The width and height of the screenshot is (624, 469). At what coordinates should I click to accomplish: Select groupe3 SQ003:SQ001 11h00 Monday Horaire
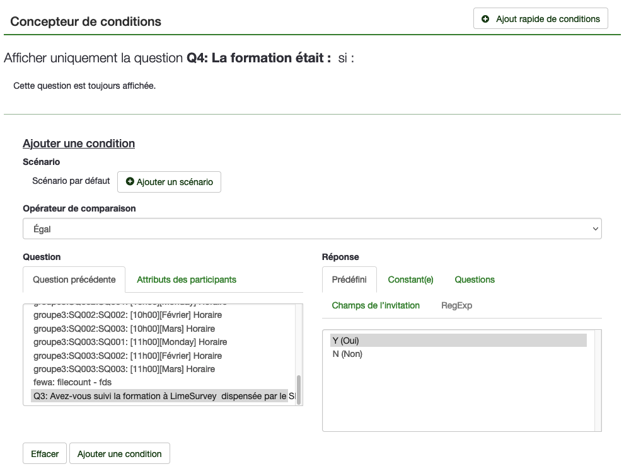(130, 342)
